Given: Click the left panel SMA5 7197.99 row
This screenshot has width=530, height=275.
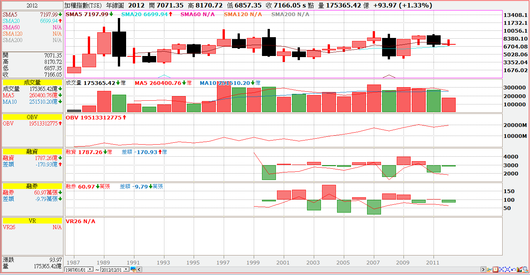Looking at the screenshot, I should [x=32, y=14].
